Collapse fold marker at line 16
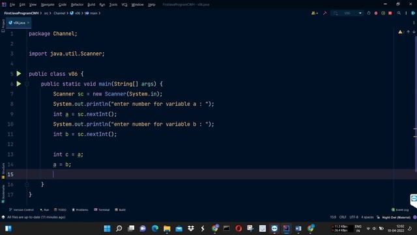Viewport: 417px width, 235px height. tap(27, 184)
